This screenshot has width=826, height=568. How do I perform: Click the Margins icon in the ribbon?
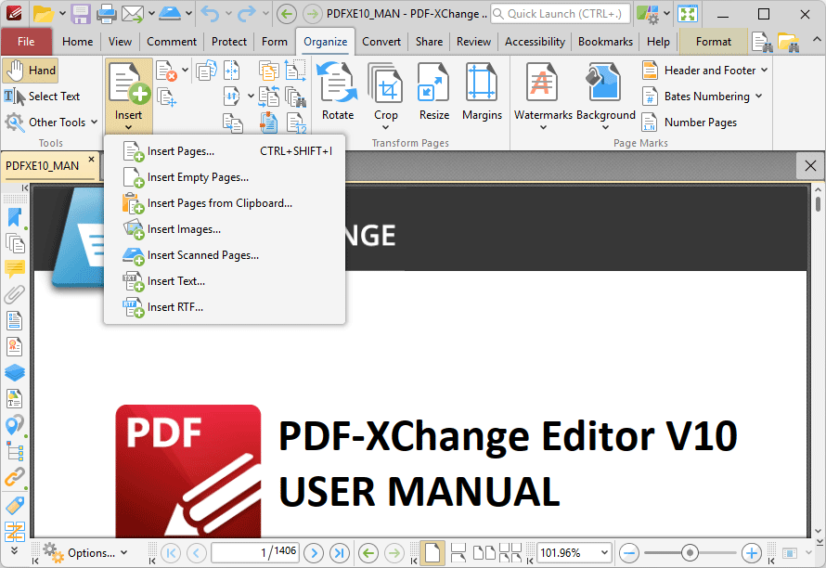[482, 83]
